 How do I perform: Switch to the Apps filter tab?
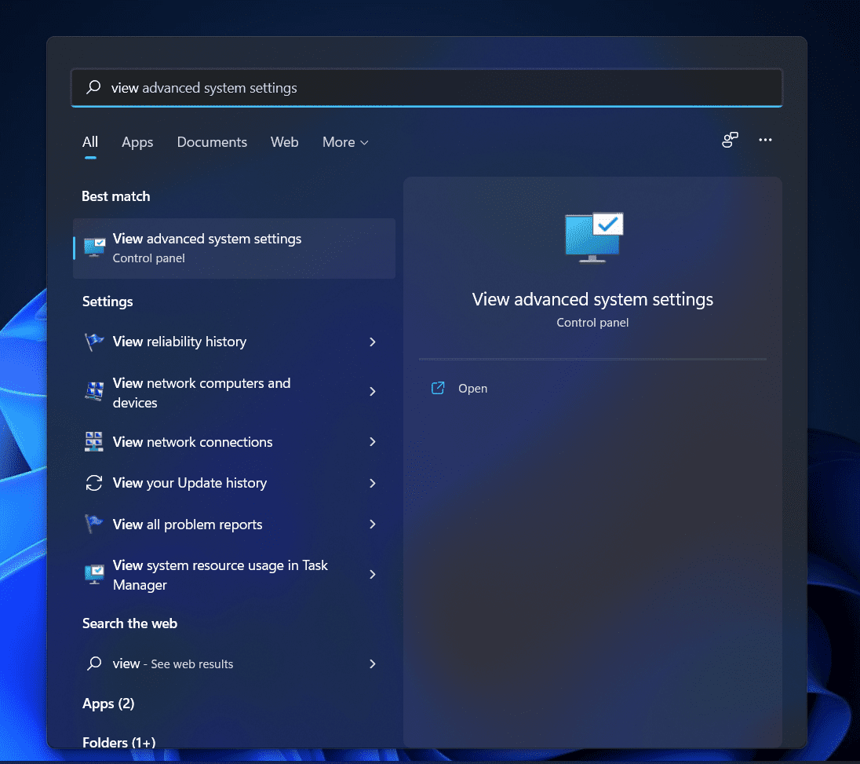click(137, 142)
